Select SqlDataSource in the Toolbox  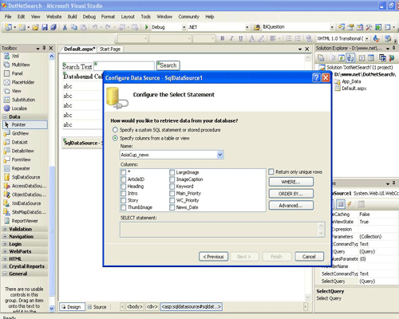(25, 177)
